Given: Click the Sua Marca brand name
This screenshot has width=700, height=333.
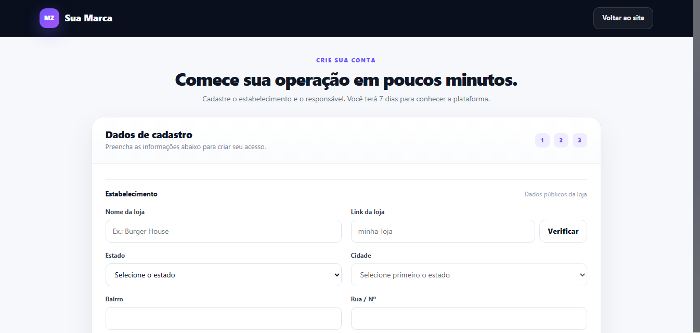Looking at the screenshot, I should [88, 18].
